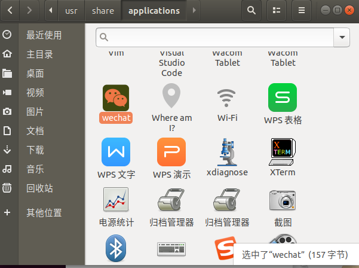Viewport: 359px width, 268px height.
Task: Click the camera icon beside 图片
Action: (7, 111)
